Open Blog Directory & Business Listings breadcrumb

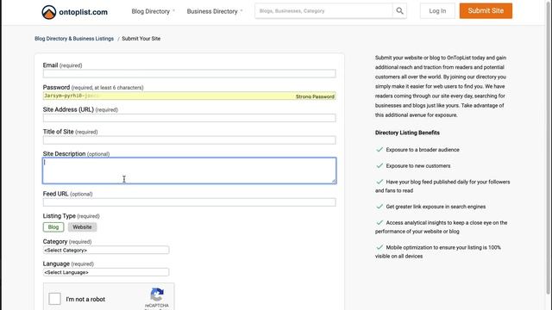coord(74,39)
